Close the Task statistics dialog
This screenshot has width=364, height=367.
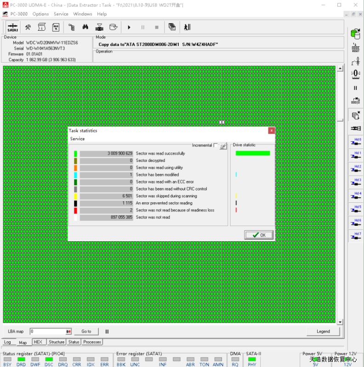[x=271, y=131]
